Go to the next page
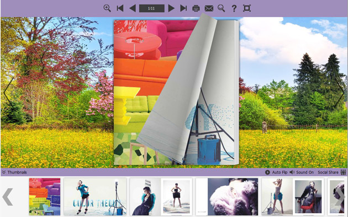The height and width of the screenshot is (217, 348). [171, 8]
